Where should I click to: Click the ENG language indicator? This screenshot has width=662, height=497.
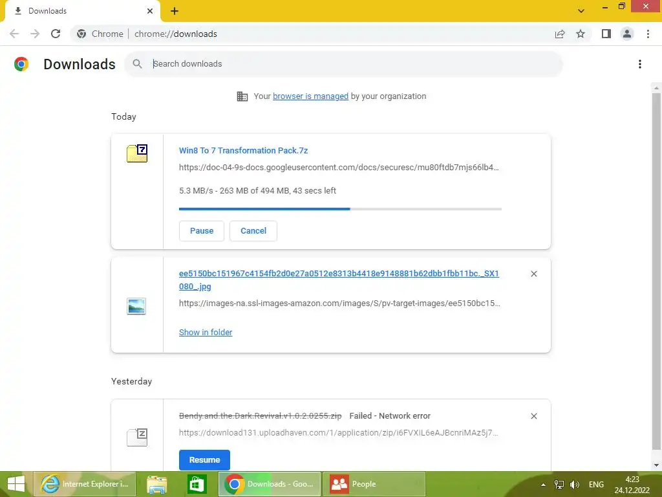(596, 485)
